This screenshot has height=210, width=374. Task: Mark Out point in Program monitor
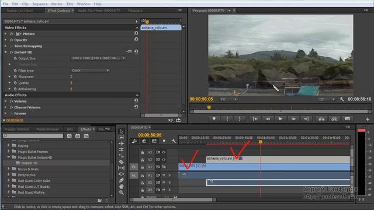click(240, 118)
